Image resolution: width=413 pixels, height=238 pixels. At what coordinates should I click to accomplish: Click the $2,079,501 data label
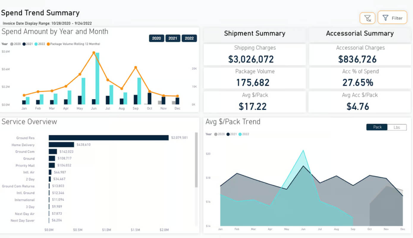point(179,138)
